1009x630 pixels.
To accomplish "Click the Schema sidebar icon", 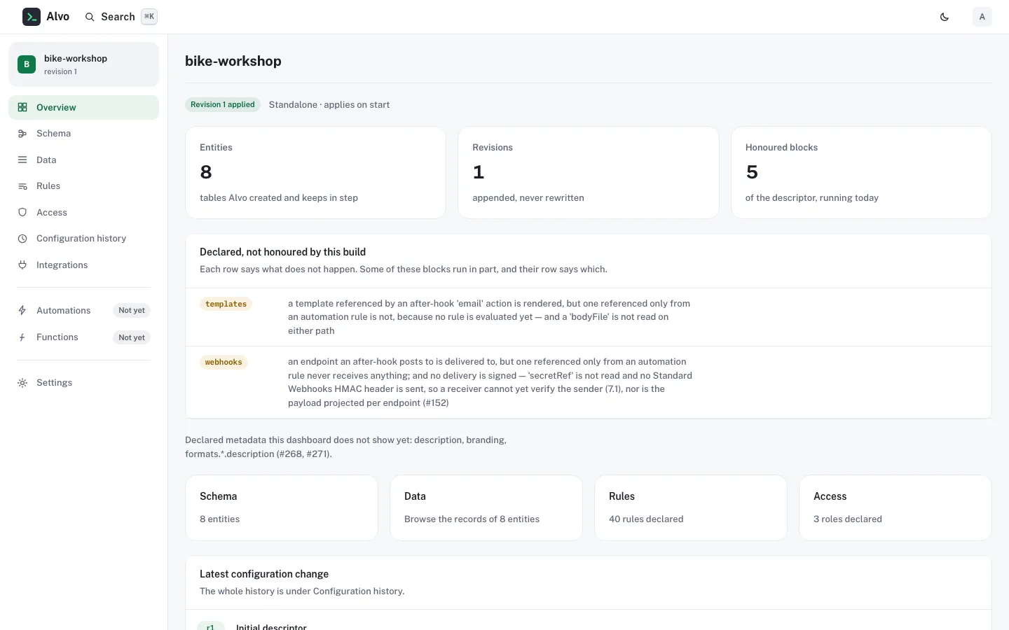I will point(22,134).
